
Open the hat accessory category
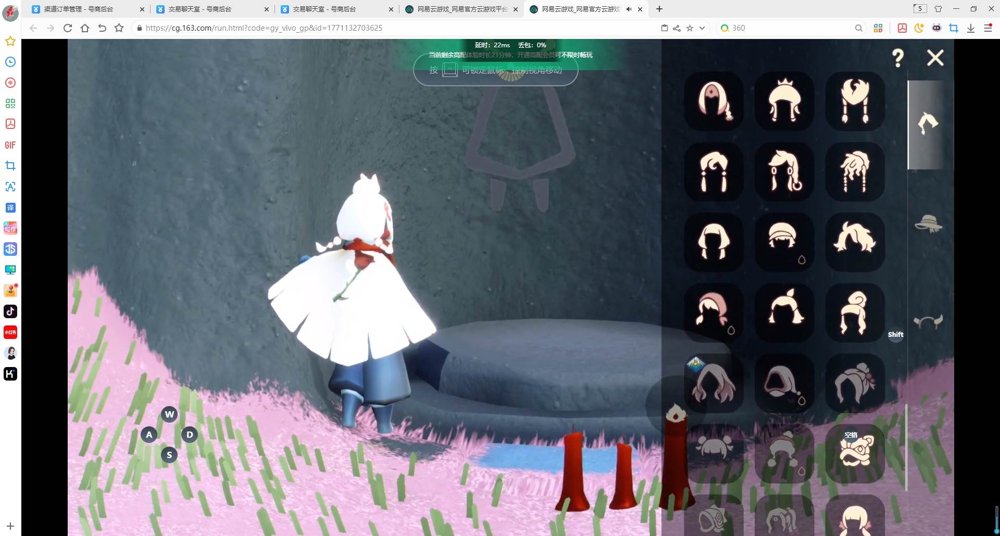(x=928, y=224)
